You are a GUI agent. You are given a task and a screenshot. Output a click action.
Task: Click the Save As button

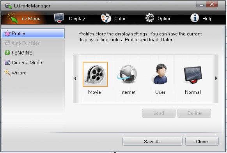coord(152,141)
